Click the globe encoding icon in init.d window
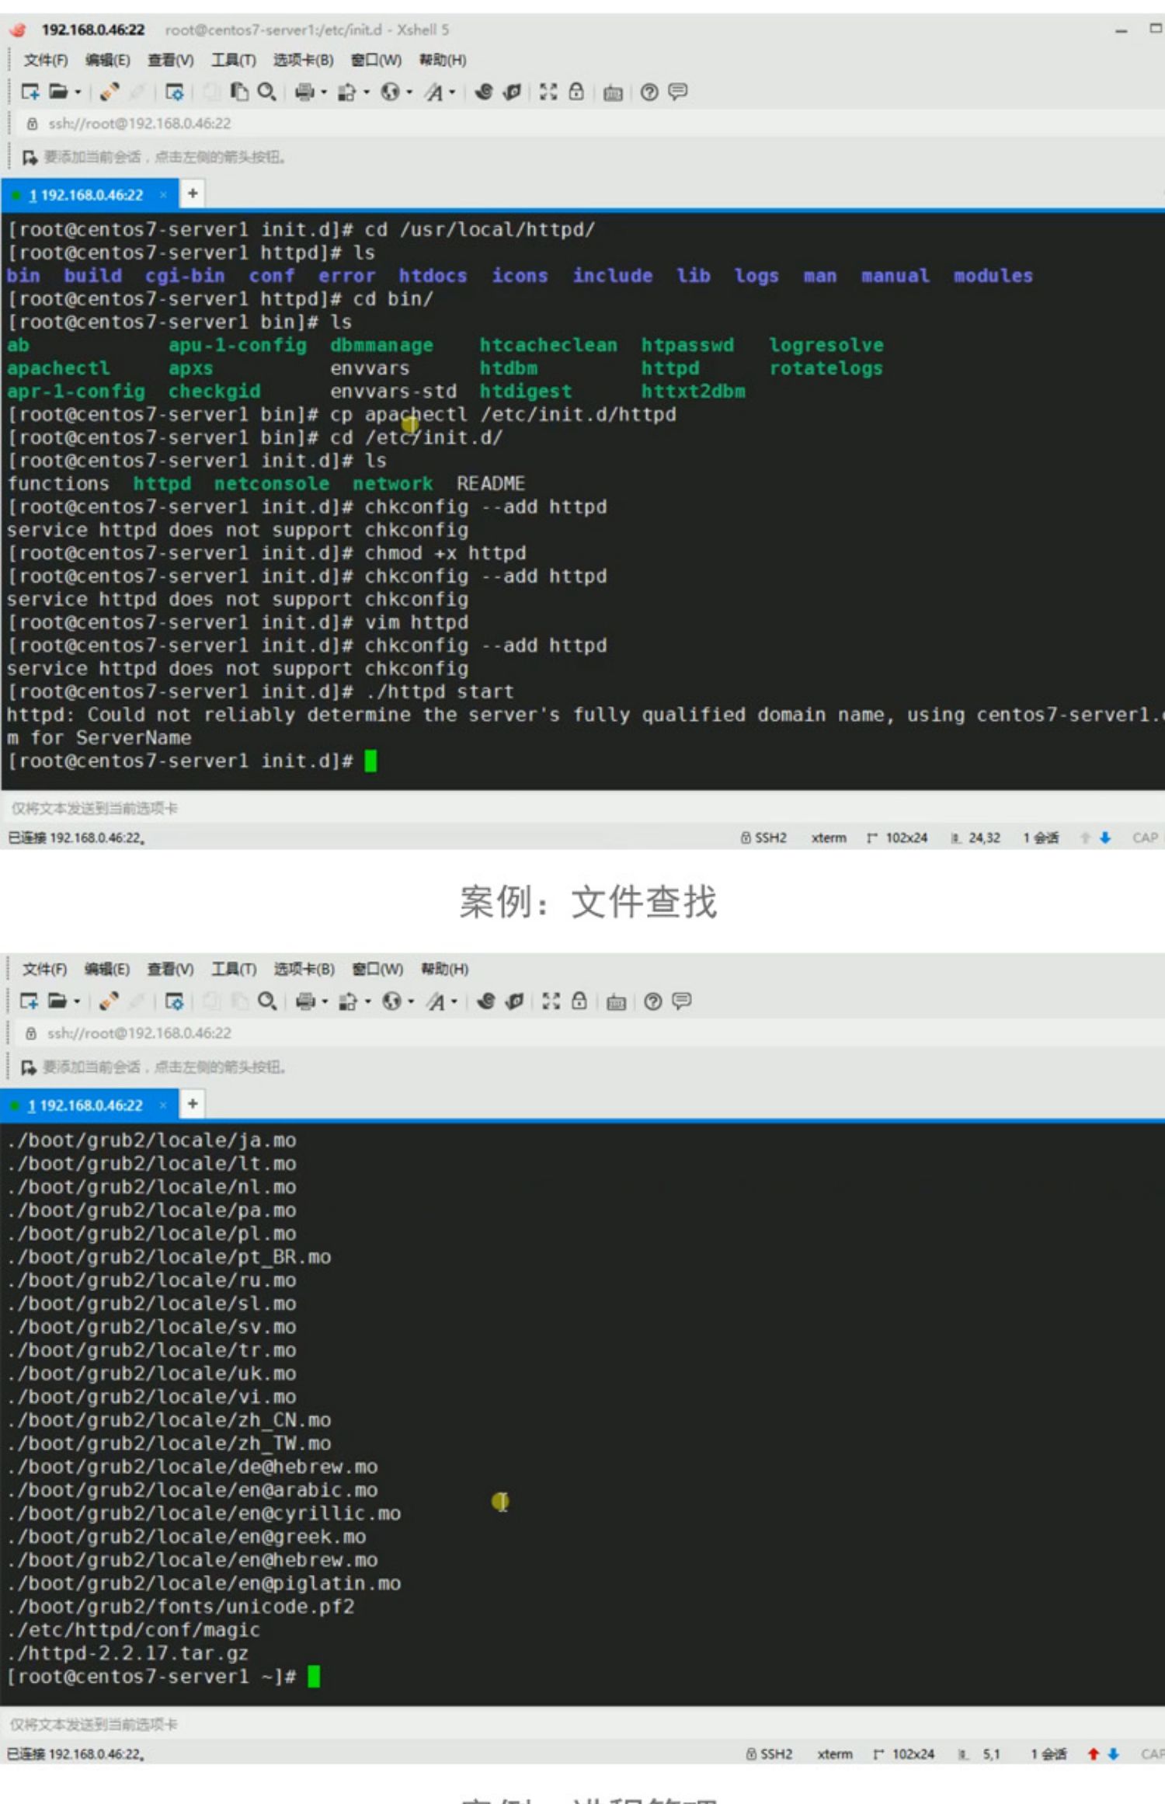The image size is (1165, 1804). point(390,92)
